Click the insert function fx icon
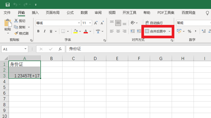Image resolution: width=211 pixels, height=118 pixels. tap(60, 49)
